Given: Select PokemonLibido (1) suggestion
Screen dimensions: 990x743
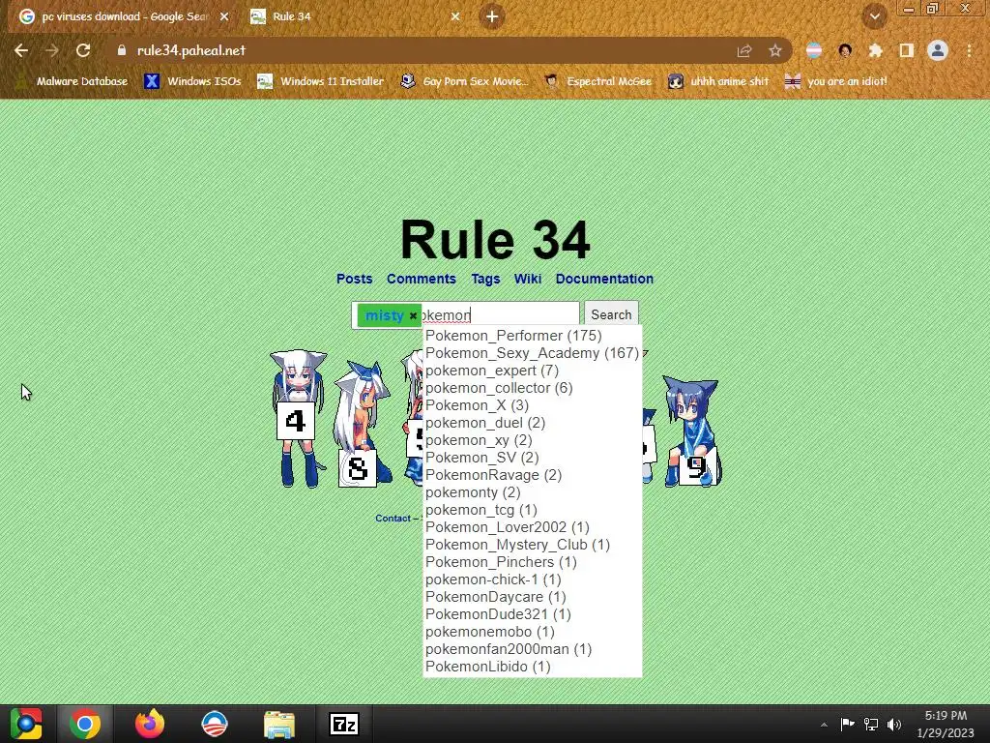Looking at the screenshot, I should pos(533,667).
